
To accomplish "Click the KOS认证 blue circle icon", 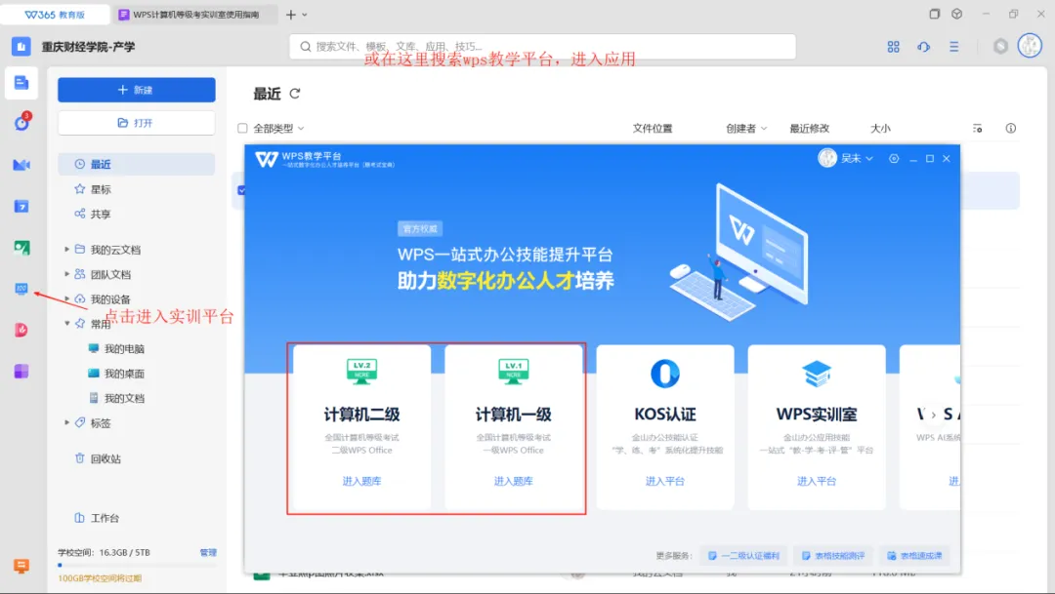I will click(665, 374).
